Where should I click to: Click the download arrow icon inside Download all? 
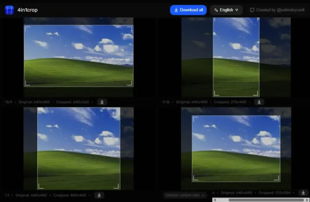coord(176,10)
